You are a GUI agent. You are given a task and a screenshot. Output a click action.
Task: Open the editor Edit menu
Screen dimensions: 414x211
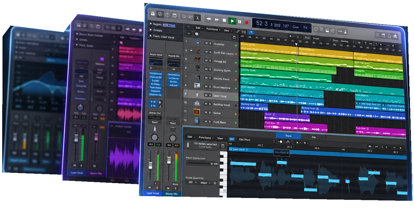[x=191, y=137]
